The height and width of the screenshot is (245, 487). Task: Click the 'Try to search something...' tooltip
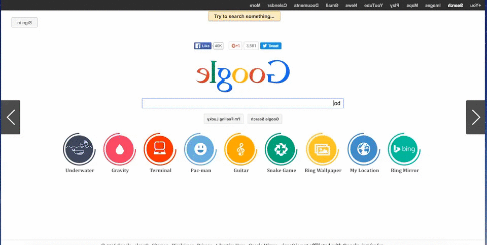point(244,16)
